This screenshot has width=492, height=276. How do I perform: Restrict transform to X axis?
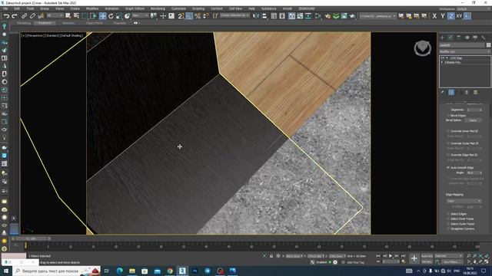pos(434,16)
